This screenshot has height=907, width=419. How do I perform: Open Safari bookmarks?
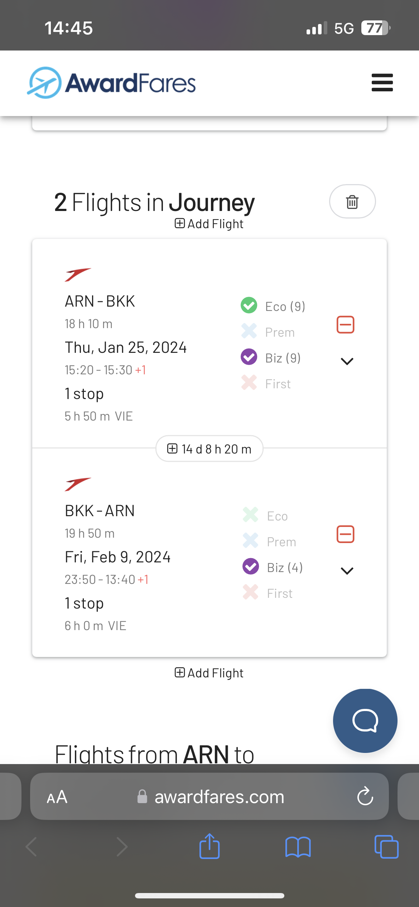298,847
